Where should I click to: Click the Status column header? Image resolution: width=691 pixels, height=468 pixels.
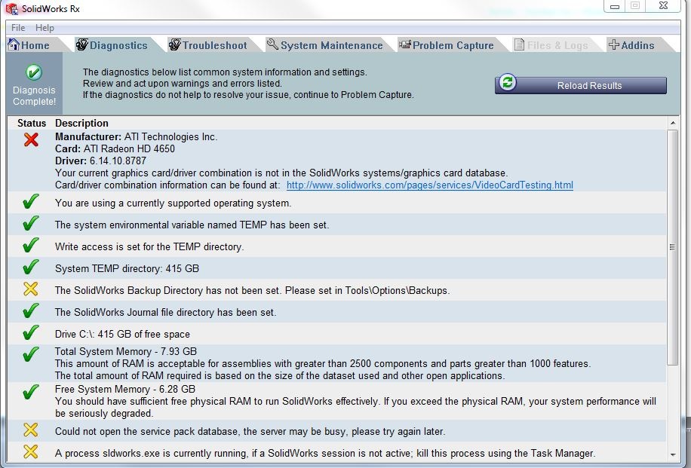point(32,124)
